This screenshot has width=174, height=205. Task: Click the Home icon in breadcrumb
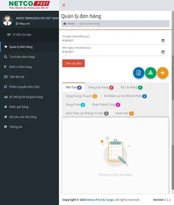pyautogui.click(x=65, y=24)
